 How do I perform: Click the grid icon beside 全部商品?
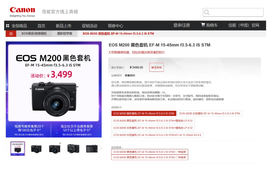(8, 26)
